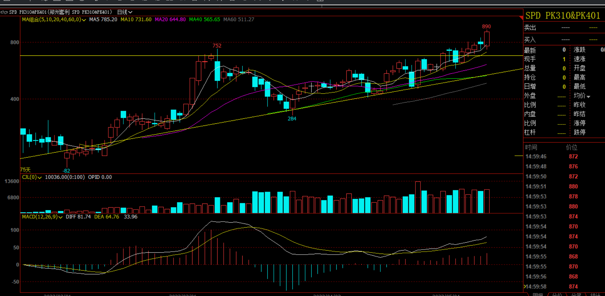The width and height of the screenshot is (605, 296).
Task: Open the 日线 period dropdown
Action: click(x=125, y=12)
